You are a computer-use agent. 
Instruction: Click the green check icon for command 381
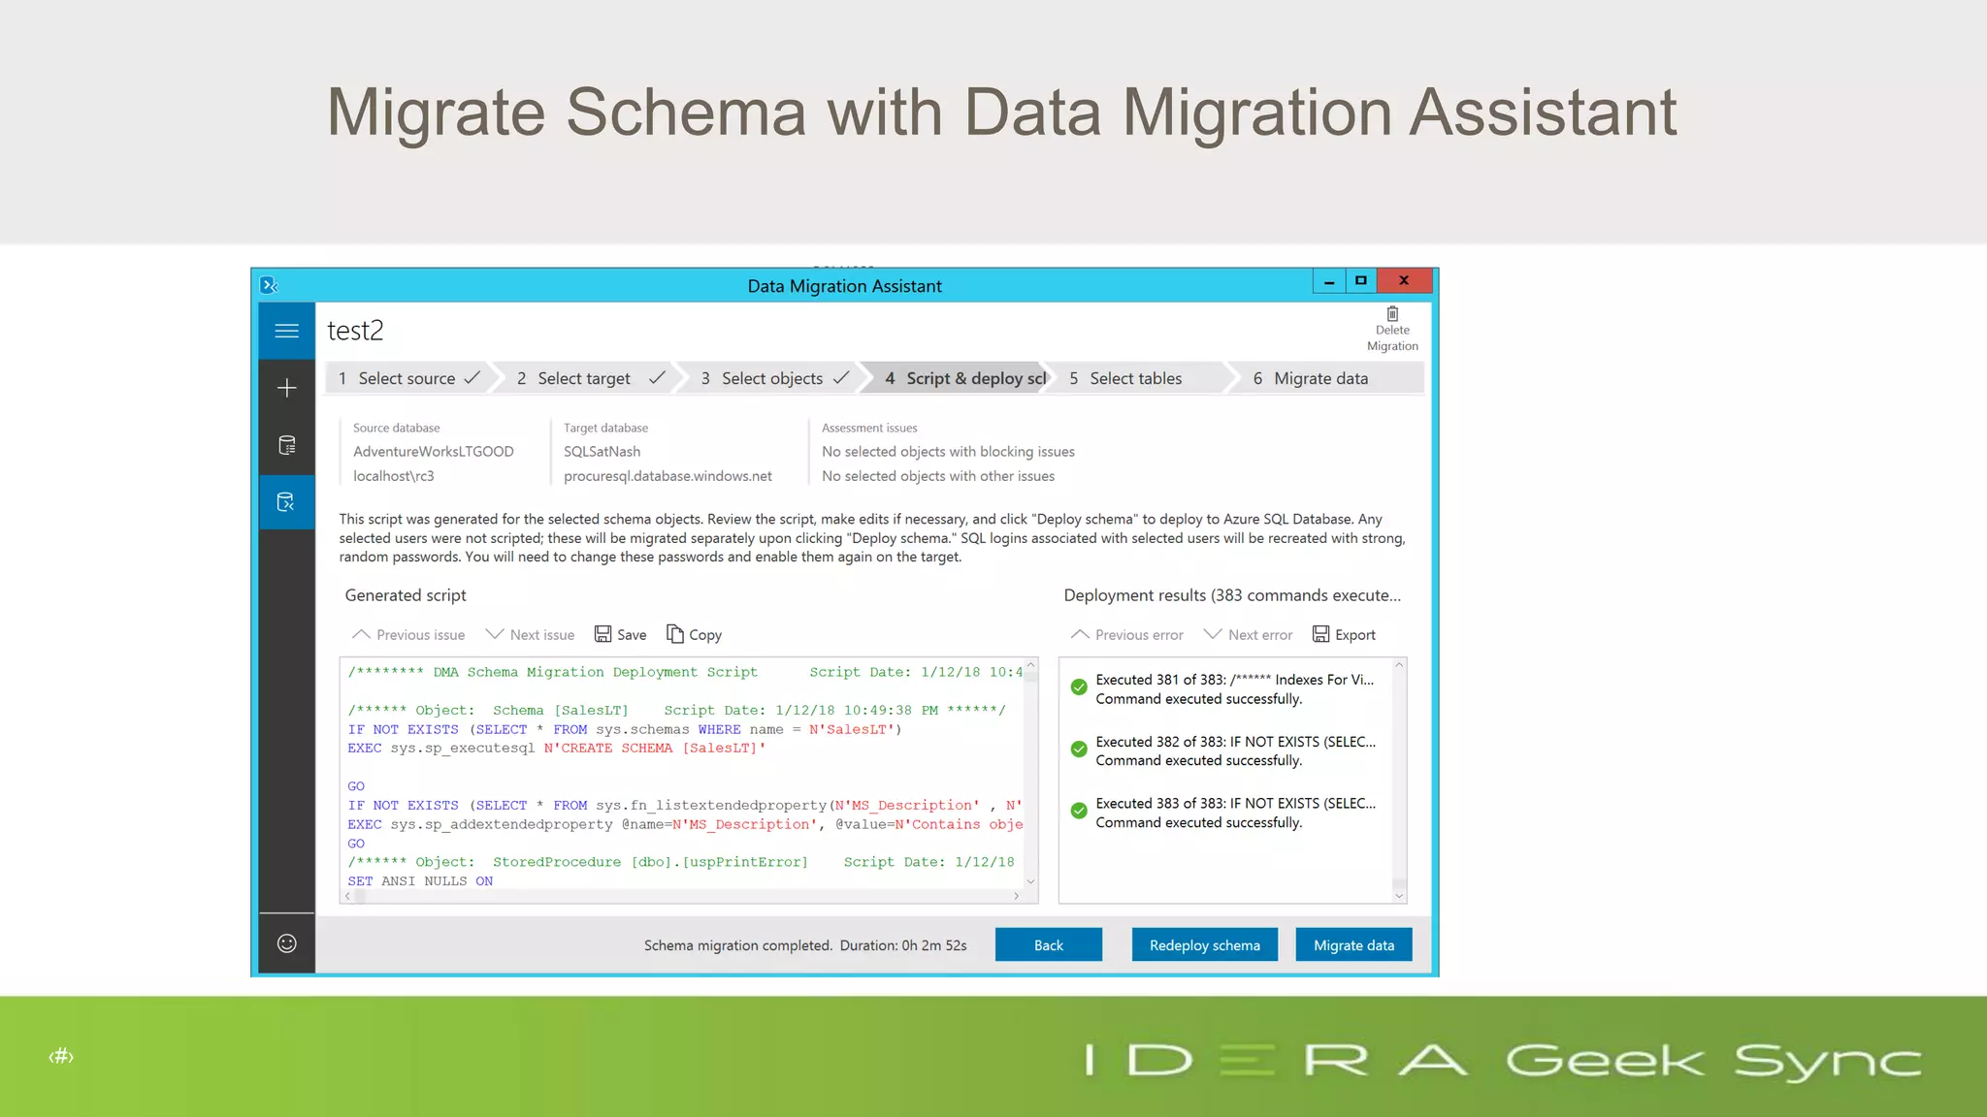point(1078,687)
